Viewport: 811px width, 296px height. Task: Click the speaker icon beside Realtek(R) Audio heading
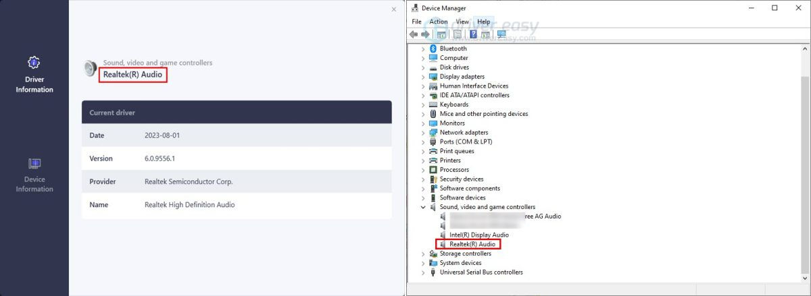coord(91,68)
